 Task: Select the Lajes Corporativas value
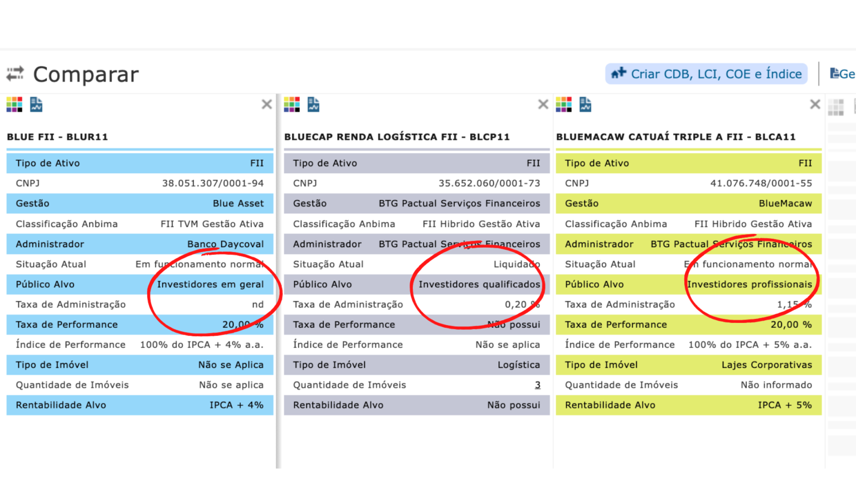coord(767,365)
